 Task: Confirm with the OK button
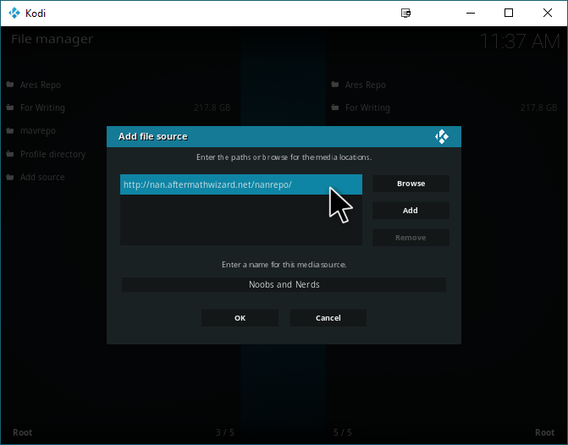coord(240,318)
